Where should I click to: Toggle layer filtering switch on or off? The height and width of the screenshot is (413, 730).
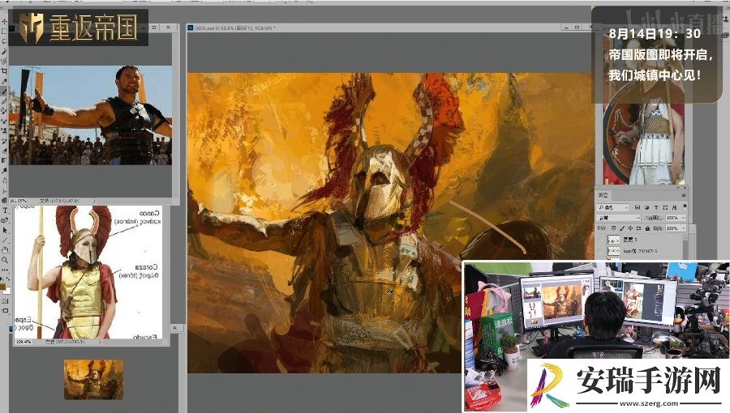(x=685, y=207)
